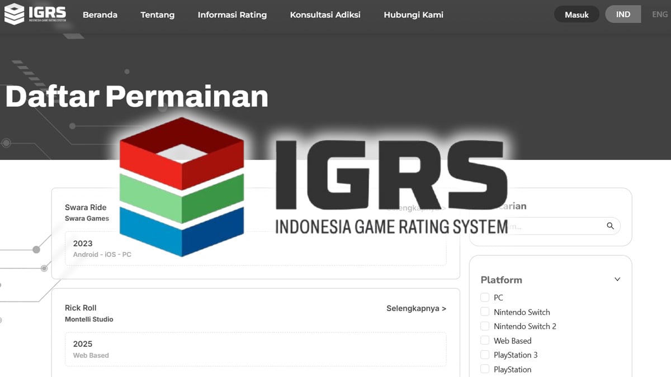Click the Masuk login button

[x=577, y=14]
